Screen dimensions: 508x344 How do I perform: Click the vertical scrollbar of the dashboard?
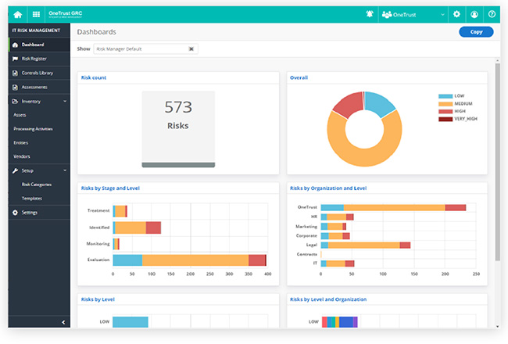pos(497,162)
